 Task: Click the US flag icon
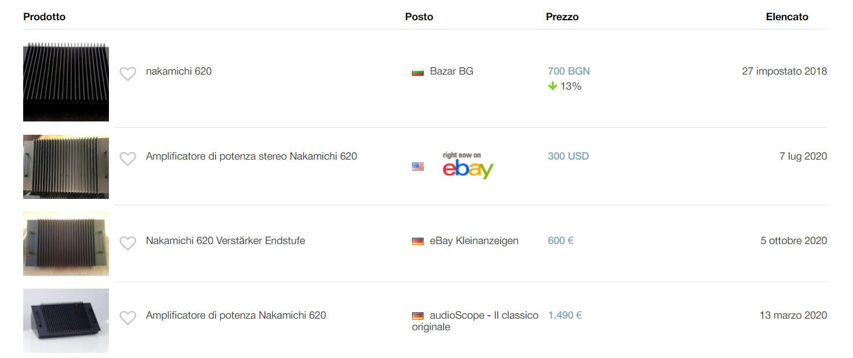pyautogui.click(x=418, y=167)
